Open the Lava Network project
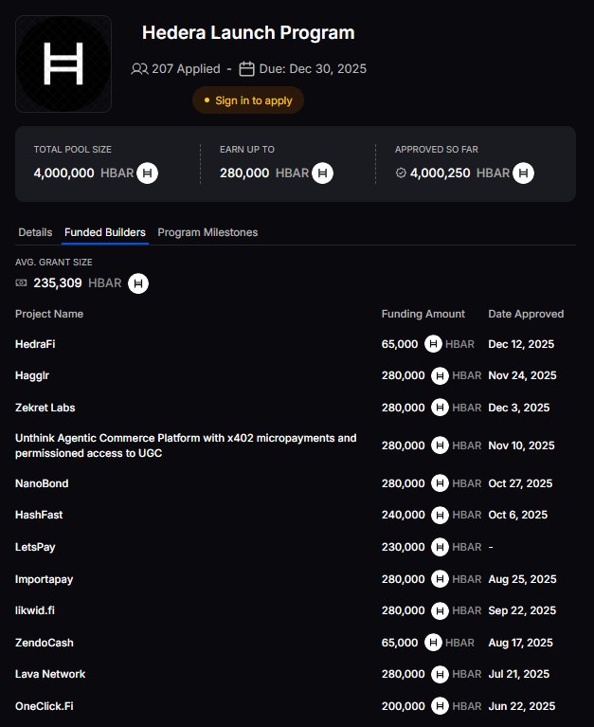The width and height of the screenshot is (594, 727). click(x=50, y=674)
